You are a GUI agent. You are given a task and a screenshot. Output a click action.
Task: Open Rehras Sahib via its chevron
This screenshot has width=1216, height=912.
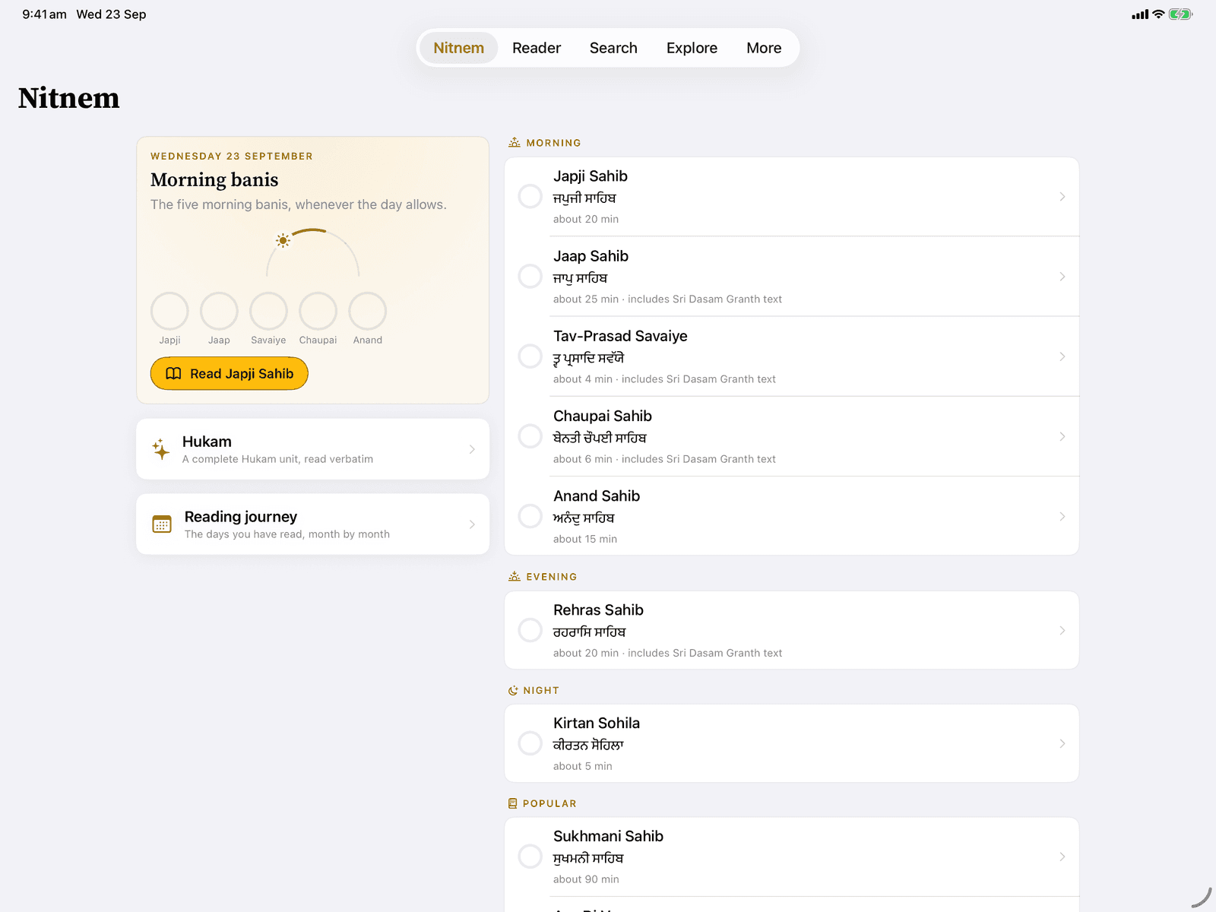(x=1062, y=630)
